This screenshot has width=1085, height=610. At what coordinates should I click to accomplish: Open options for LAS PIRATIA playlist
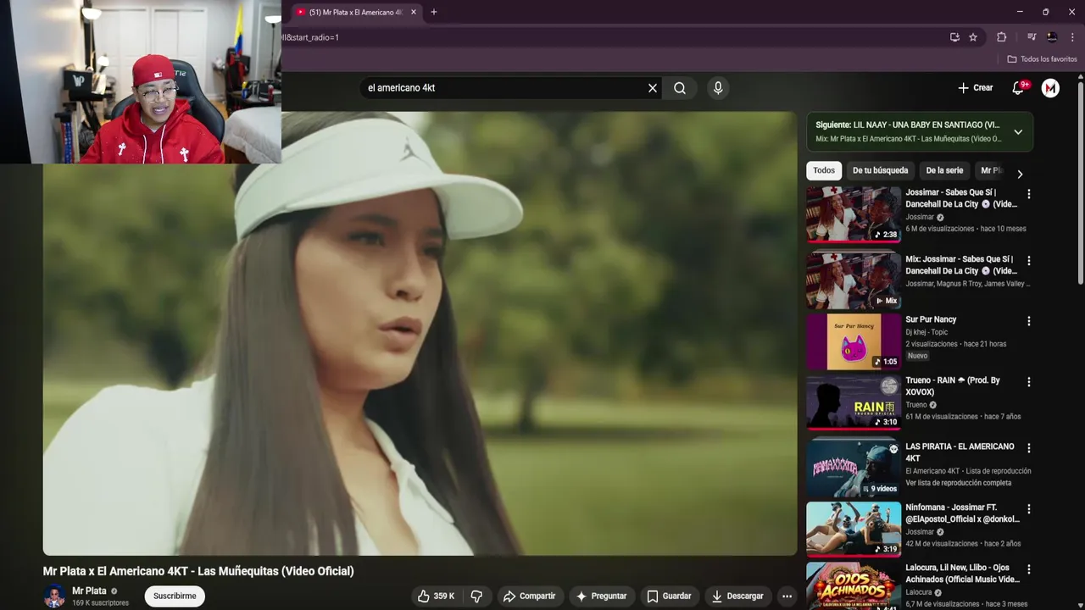coord(1029,448)
